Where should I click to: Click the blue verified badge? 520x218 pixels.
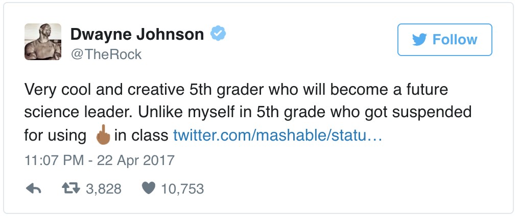219,34
